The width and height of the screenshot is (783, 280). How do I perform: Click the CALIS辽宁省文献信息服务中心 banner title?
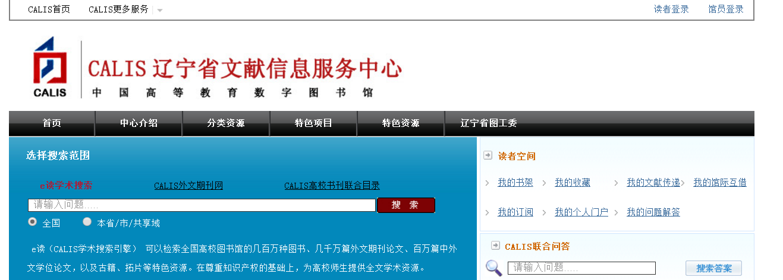245,68
